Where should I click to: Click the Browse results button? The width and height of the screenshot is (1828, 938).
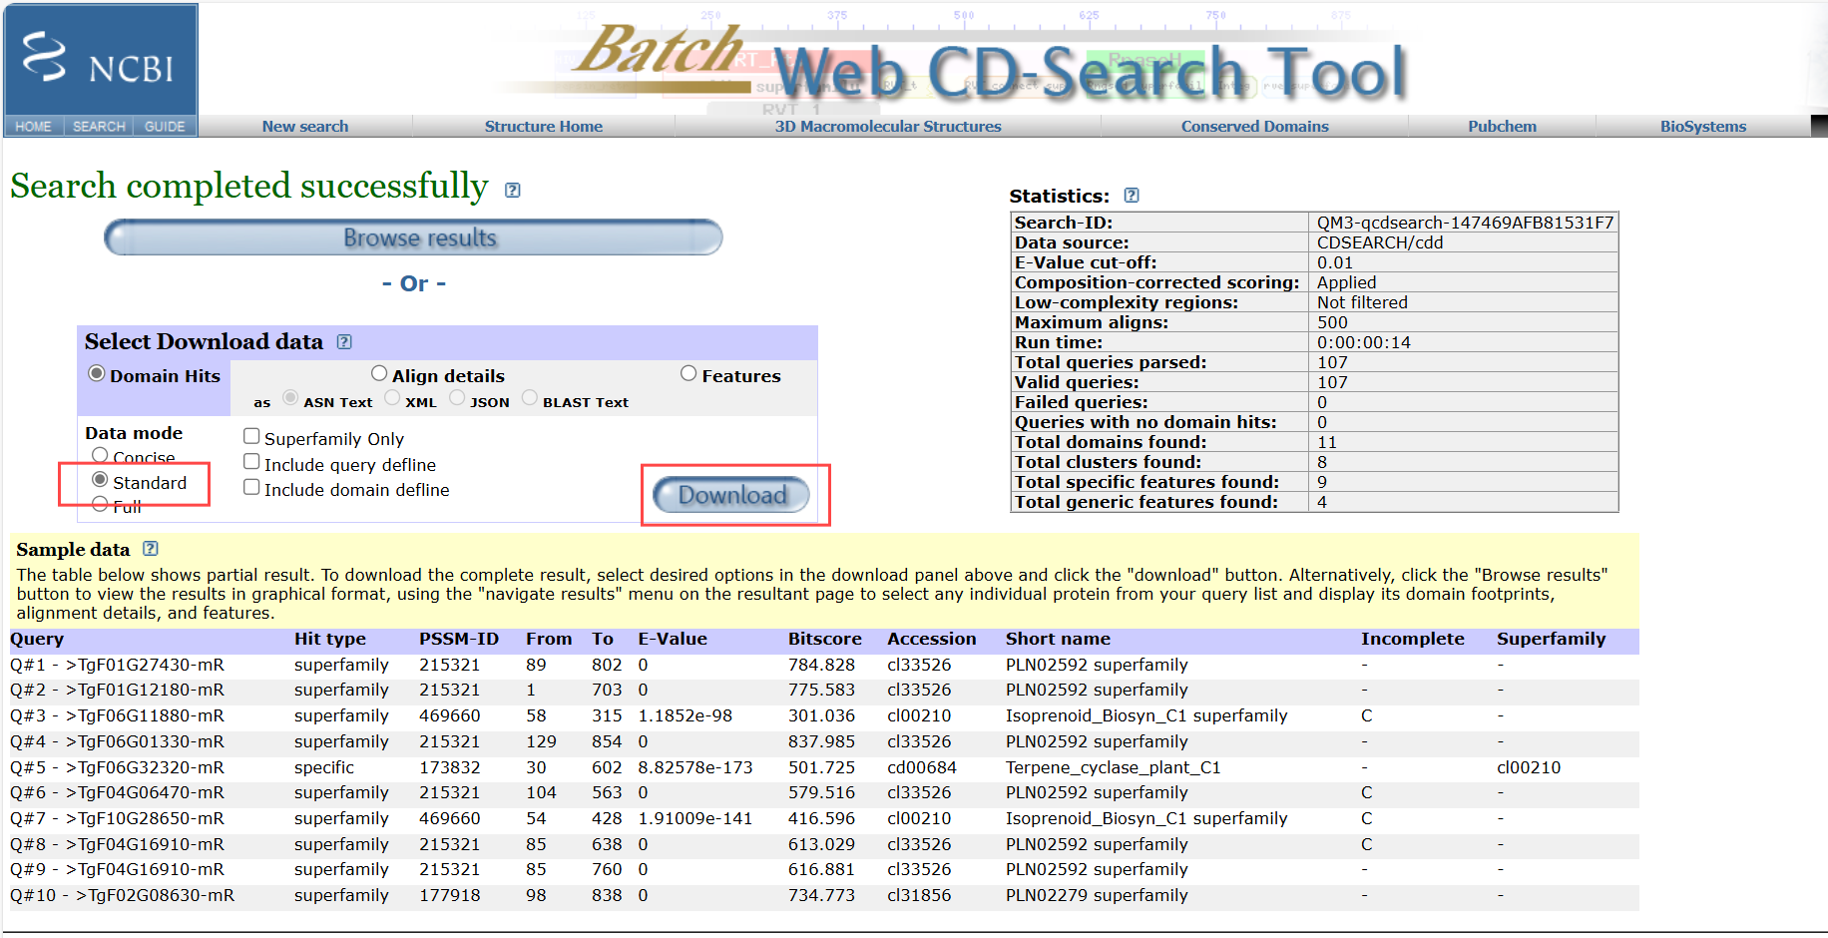coord(413,237)
